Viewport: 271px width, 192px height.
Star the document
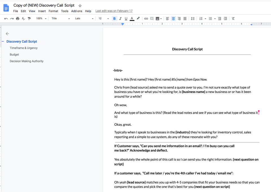(80, 6)
